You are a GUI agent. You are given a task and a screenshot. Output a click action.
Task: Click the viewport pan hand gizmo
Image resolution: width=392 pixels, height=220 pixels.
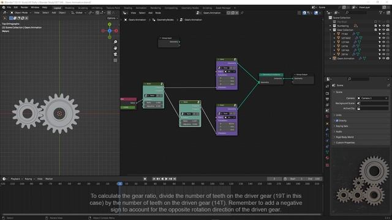(x=115, y=48)
